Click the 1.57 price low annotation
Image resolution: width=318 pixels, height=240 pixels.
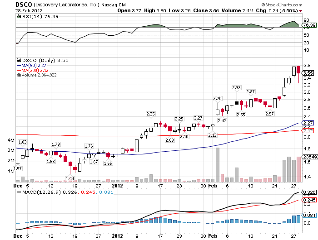[x=18, y=168]
